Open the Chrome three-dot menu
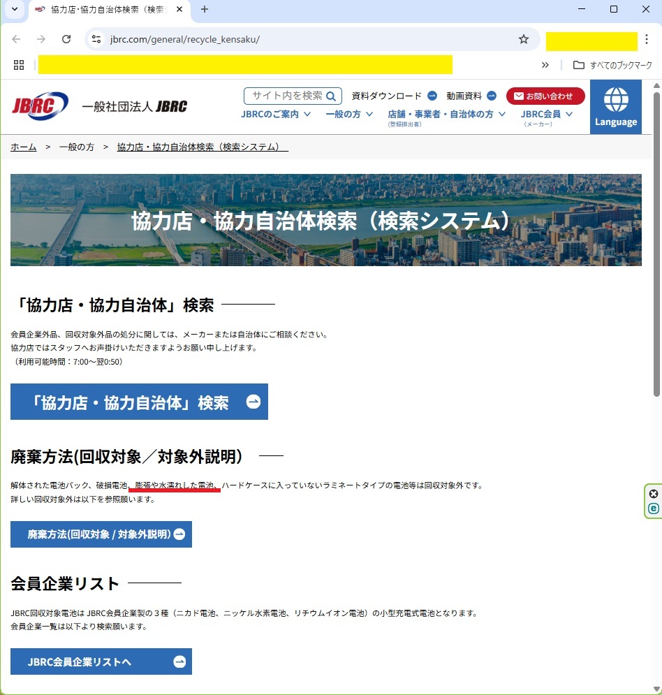The width and height of the screenshot is (662, 695). (647, 39)
